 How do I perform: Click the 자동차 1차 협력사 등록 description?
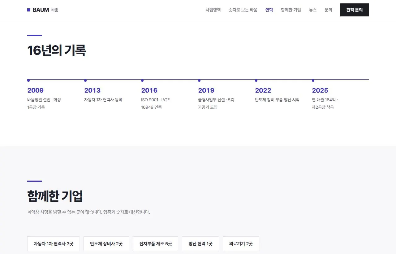coord(103,100)
